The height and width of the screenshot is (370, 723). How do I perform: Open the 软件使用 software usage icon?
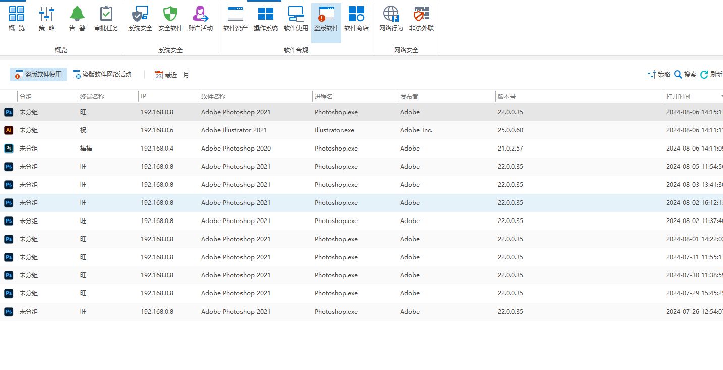point(296,19)
